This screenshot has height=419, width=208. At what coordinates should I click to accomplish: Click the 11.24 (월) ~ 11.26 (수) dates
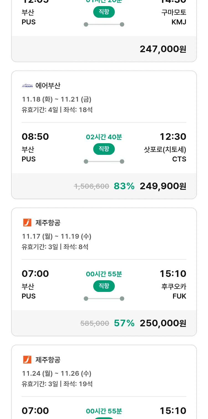tap(57, 373)
